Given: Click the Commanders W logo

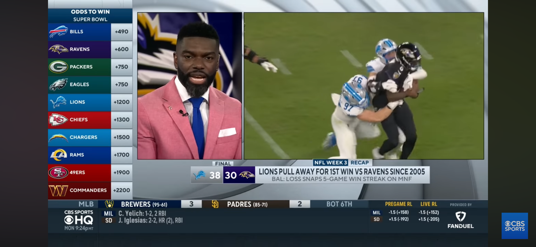Looking at the screenshot, I should click(x=58, y=191).
